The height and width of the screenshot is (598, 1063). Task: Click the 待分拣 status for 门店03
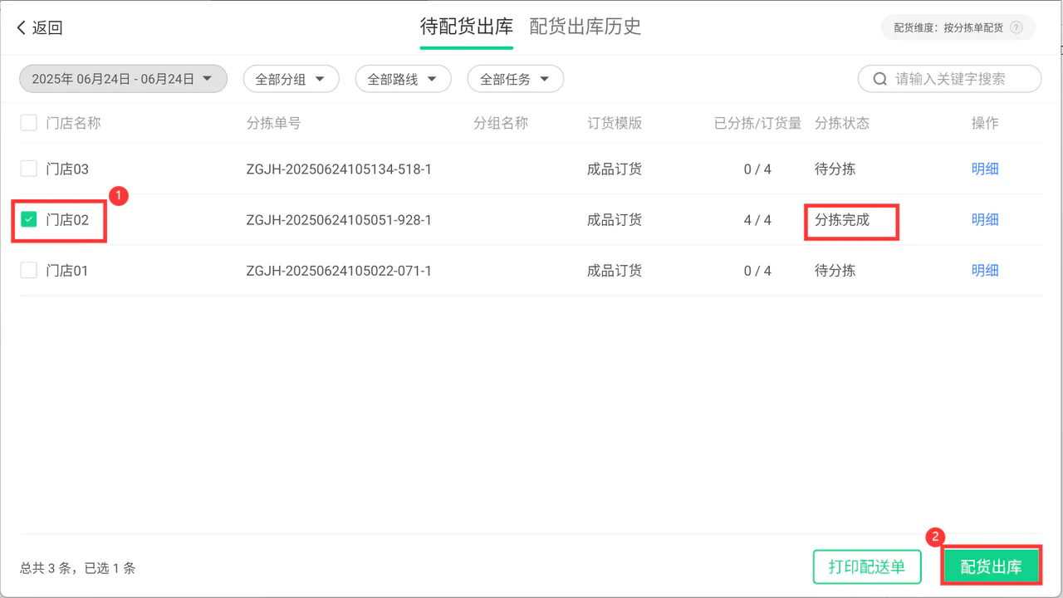(835, 169)
